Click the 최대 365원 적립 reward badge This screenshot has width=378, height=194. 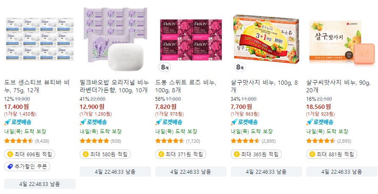point(256,154)
